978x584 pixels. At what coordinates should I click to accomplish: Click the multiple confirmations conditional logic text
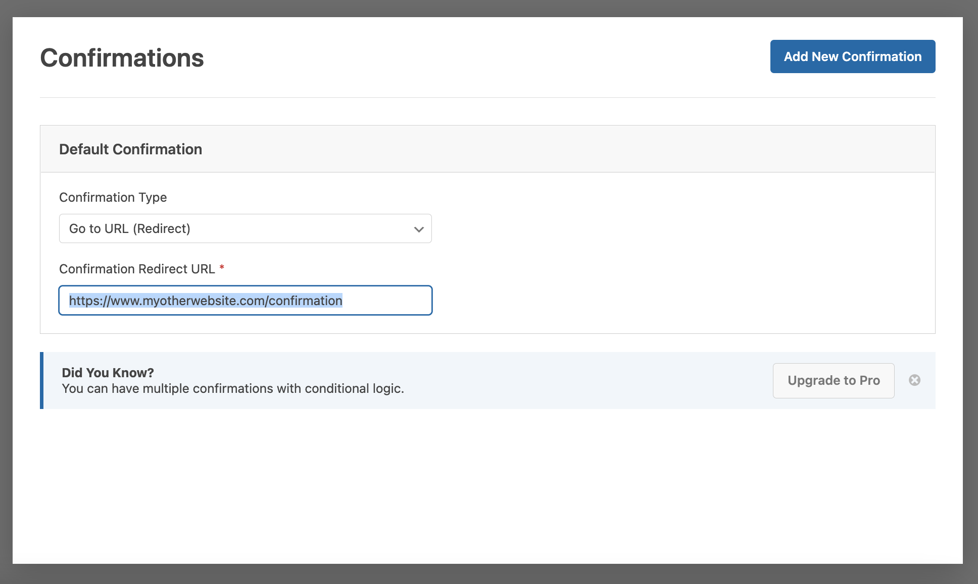[233, 389]
